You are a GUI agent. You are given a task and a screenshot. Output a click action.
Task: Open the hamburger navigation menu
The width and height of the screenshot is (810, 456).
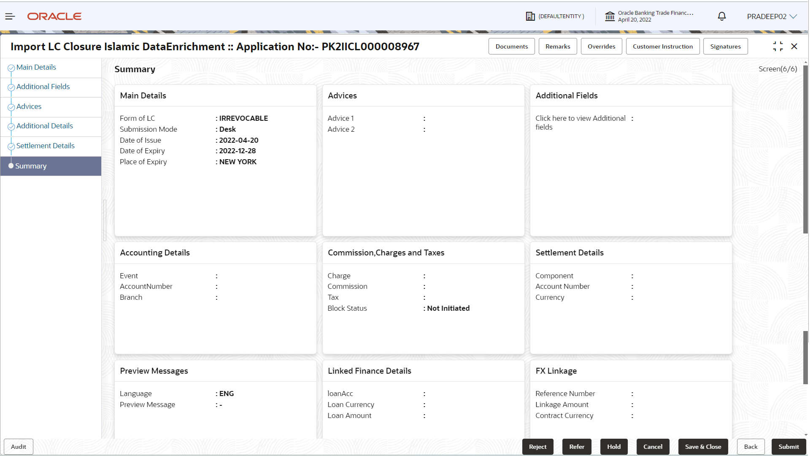[x=10, y=16]
